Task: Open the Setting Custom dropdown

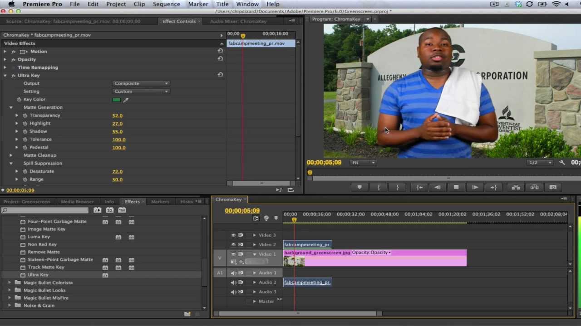Action: tap(141, 91)
